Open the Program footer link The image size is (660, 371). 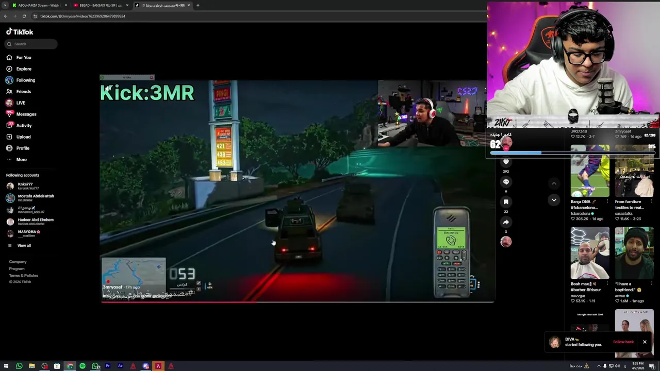[x=16, y=268]
